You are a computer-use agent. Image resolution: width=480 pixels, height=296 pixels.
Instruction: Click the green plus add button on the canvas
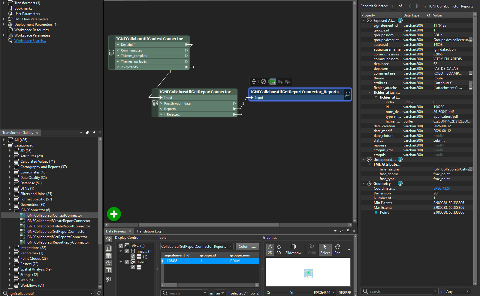(x=114, y=214)
